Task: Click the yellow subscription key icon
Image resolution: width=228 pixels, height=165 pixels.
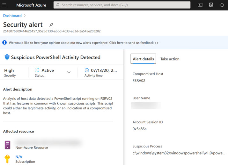Action: (7, 159)
